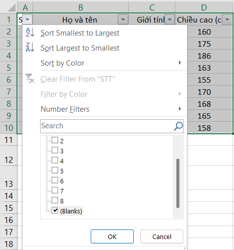Image resolution: width=234 pixels, height=250 pixels.
Task: Choose Sort Largest to Smallest
Action: (80, 48)
